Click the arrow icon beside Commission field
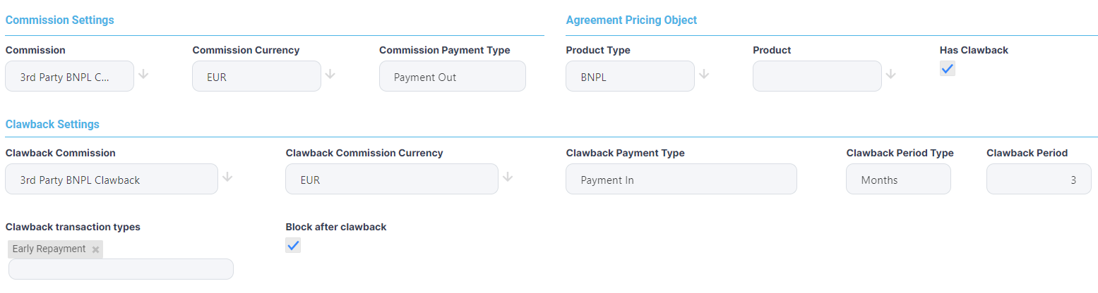 coord(143,75)
